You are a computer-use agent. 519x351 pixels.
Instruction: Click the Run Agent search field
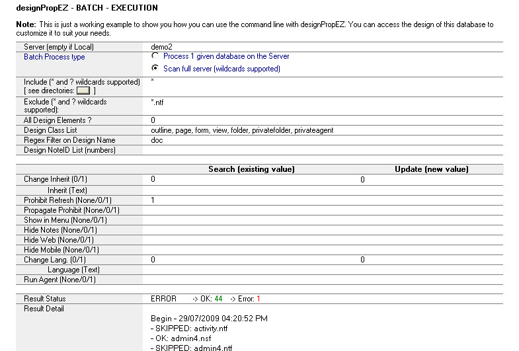(x=251, y=280)
